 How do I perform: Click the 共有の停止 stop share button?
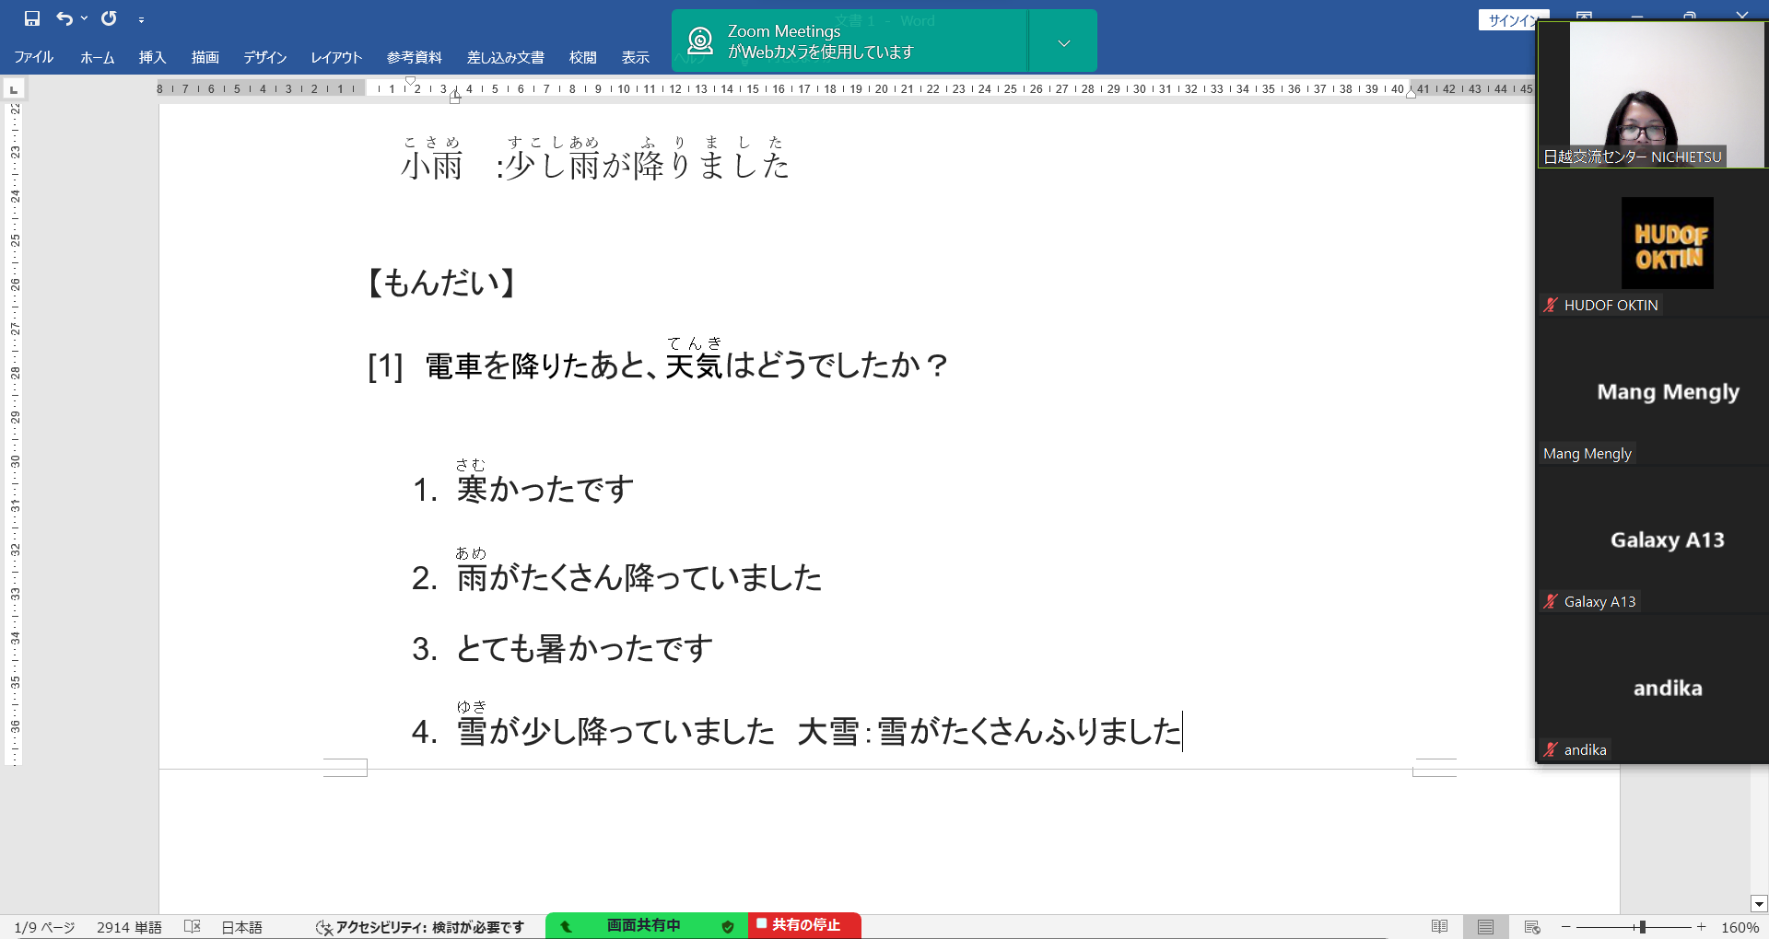pos(804,925)
